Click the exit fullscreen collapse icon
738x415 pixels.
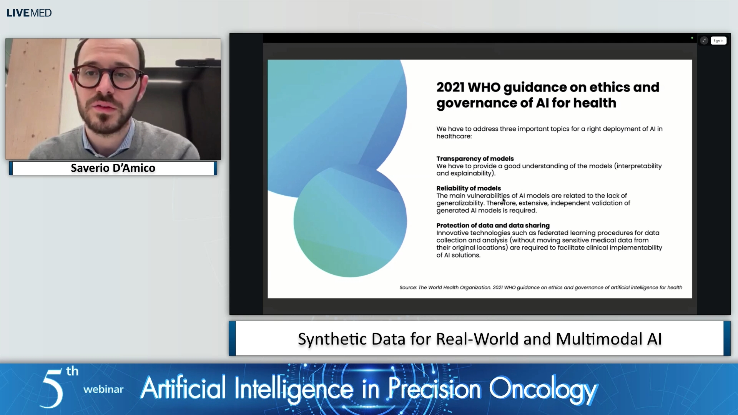tap(704, 40)
